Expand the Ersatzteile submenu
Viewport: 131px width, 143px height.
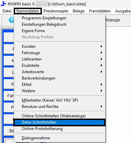tap(60, 65)
